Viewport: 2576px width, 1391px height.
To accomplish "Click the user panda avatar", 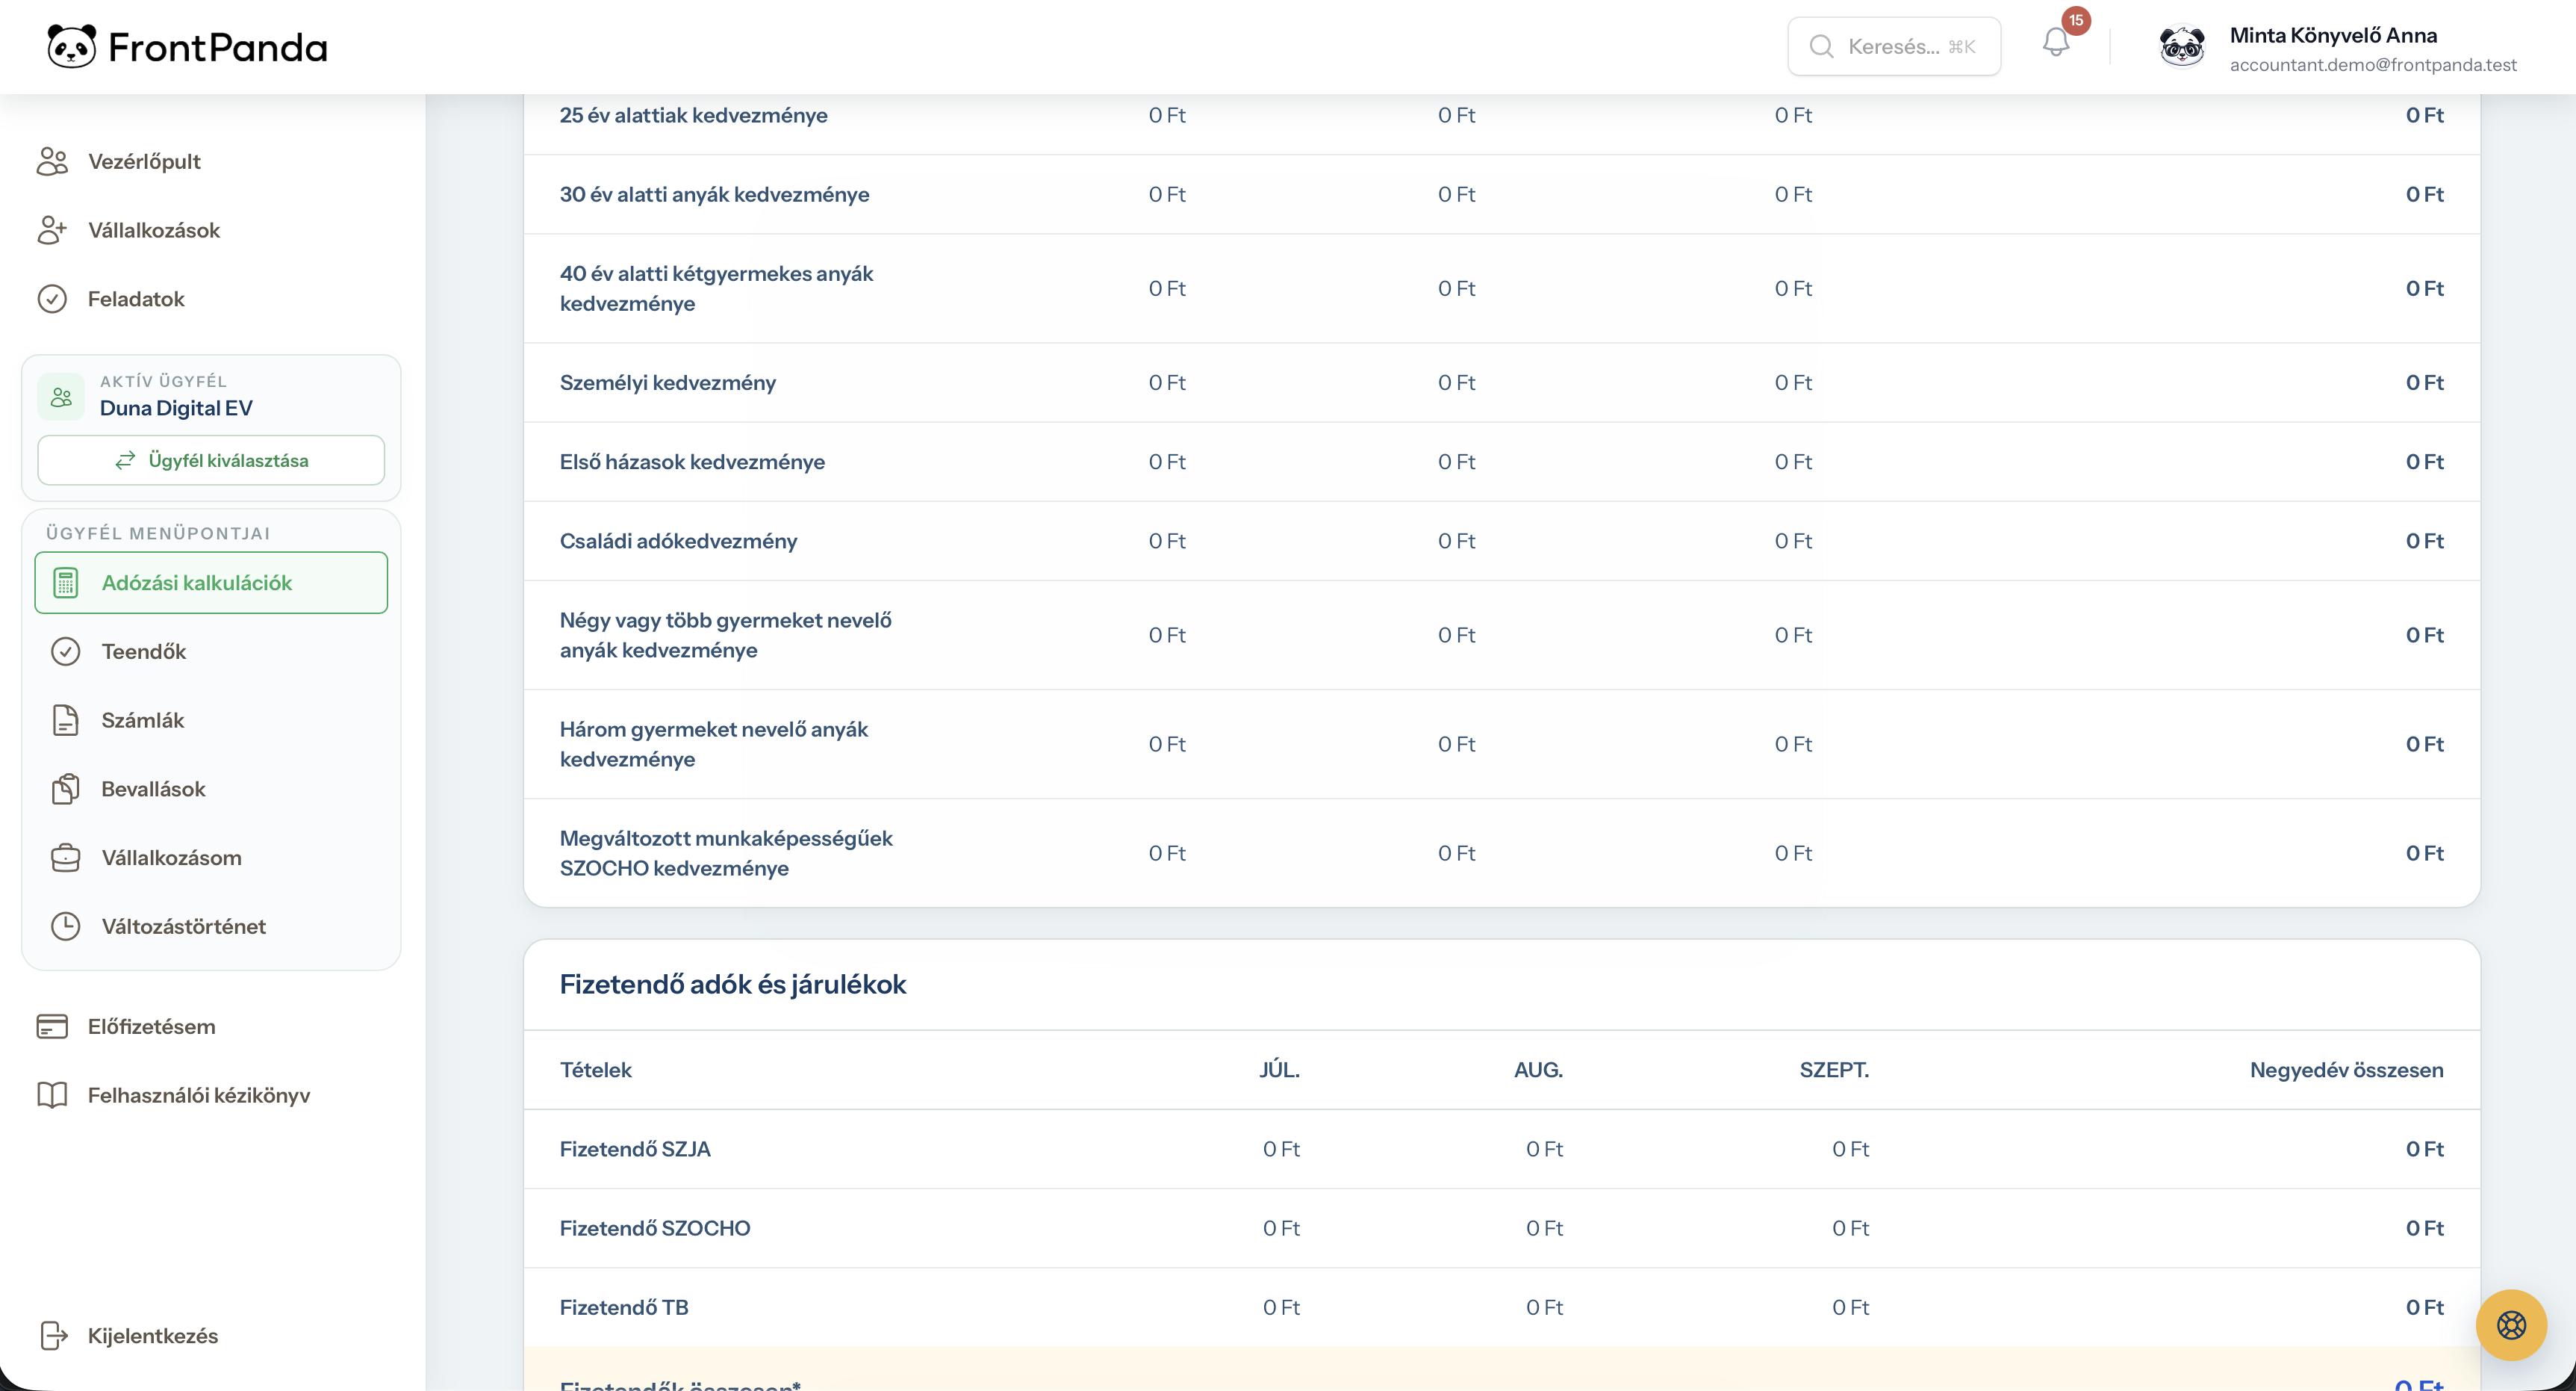I will tap(2182, 46).
